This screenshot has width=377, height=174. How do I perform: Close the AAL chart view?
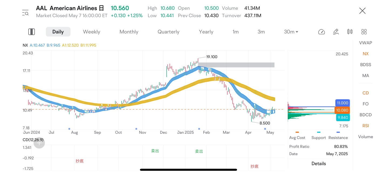(x=362, y=11)
